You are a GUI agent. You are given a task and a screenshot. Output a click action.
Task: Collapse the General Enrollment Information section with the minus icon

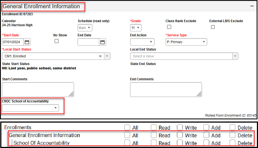(252, 6)
